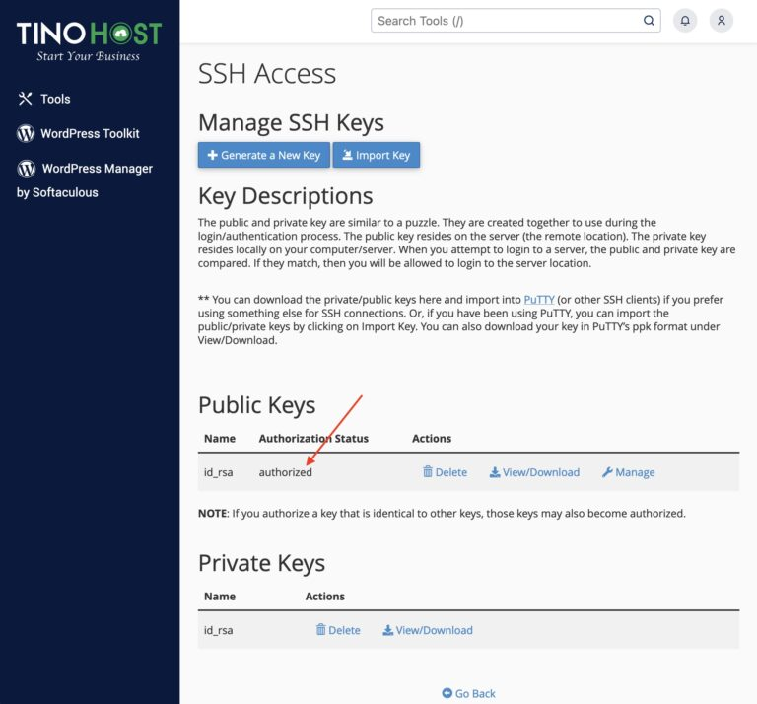Image resolution: width=757 pixels, height=704 pixels.
Task: Click the SSH Access page title
Action: 267,74
